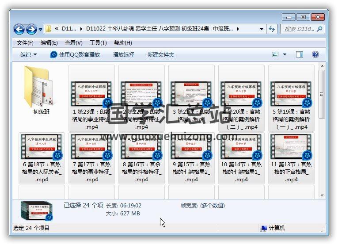Click 已选择 24 个项 text
The height and width of the screenshot is (245, 338).
[x=84, y=205]
